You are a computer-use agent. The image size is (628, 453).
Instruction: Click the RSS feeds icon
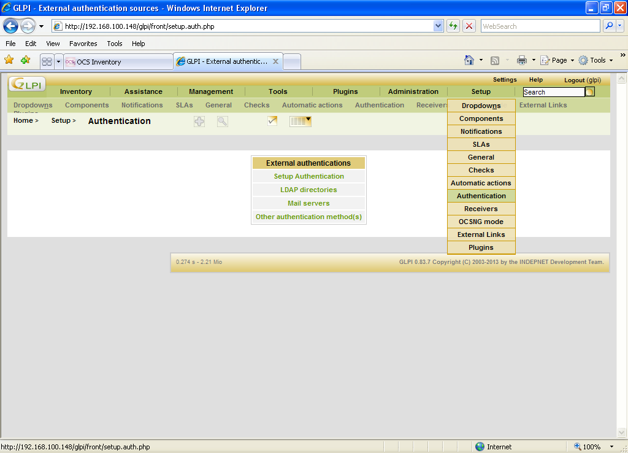[495, 60]
